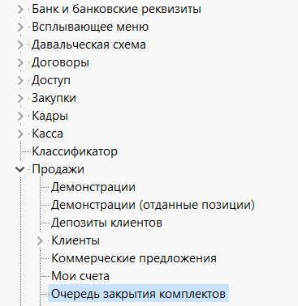Expand the Банк и банковские реквизиты node
The height and width of the screenshot is (306, 298).
click(x=20, y=10)
